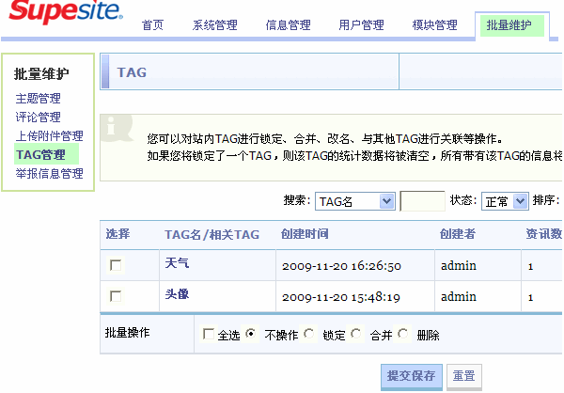Expand the TAG名 search dropdown
Viewport: 564px width, 393px height.
pyautogui.click(x=385, y=201)
